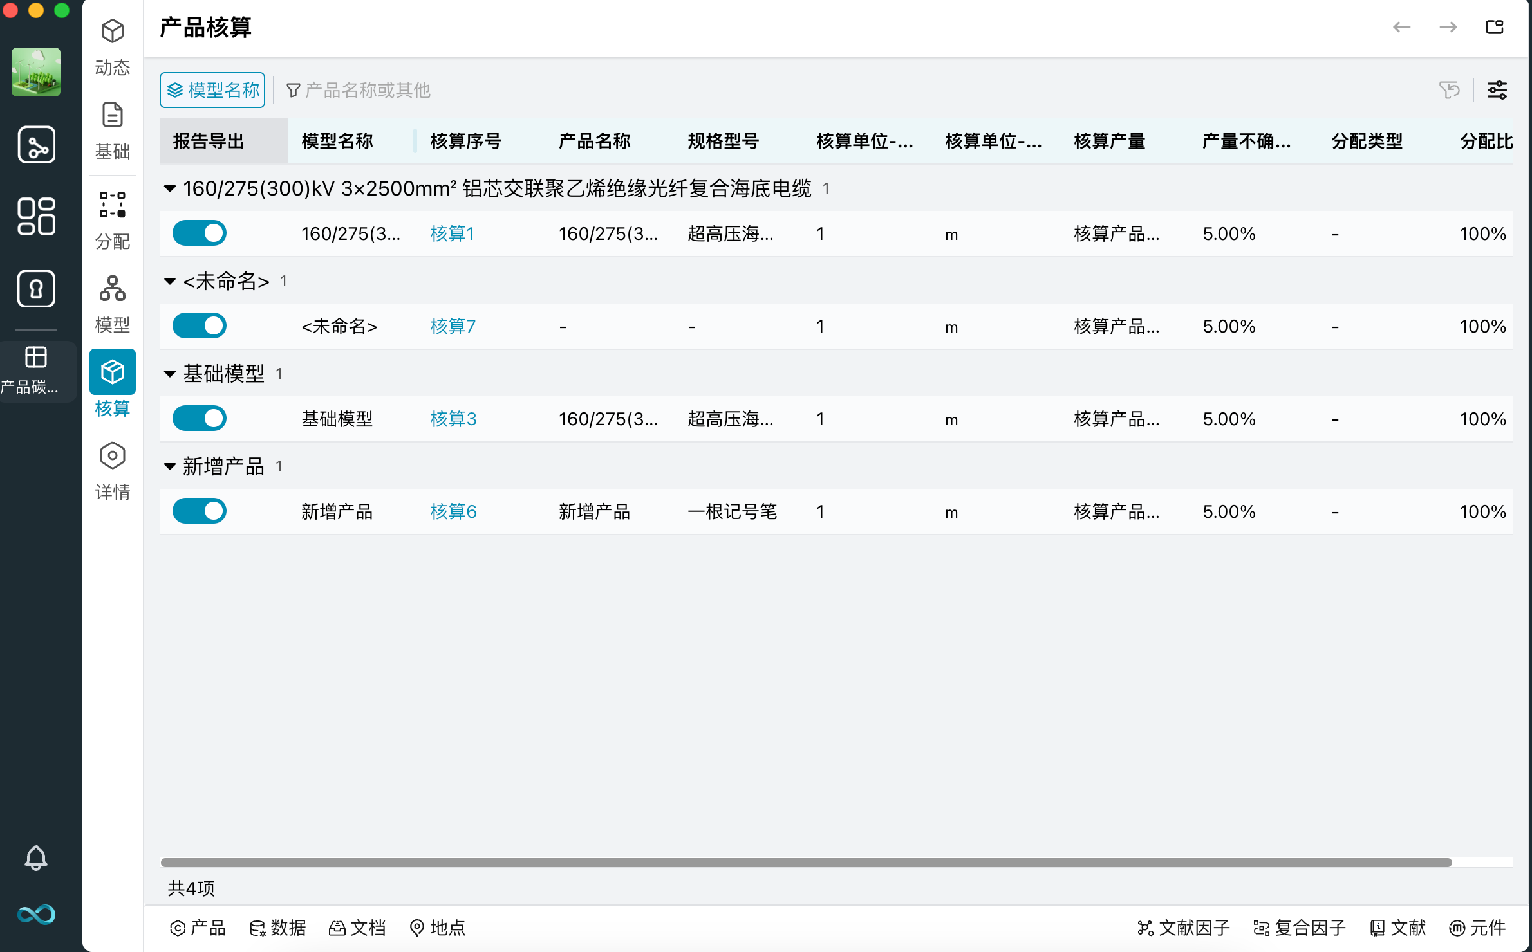Disable report export for 核算1 row
This screenshot has width=1532, height=952.
tap(200, 233)
